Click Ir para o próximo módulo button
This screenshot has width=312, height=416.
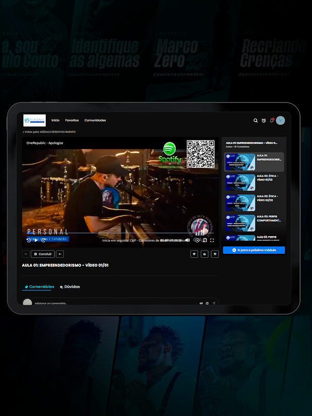(254, 250)
